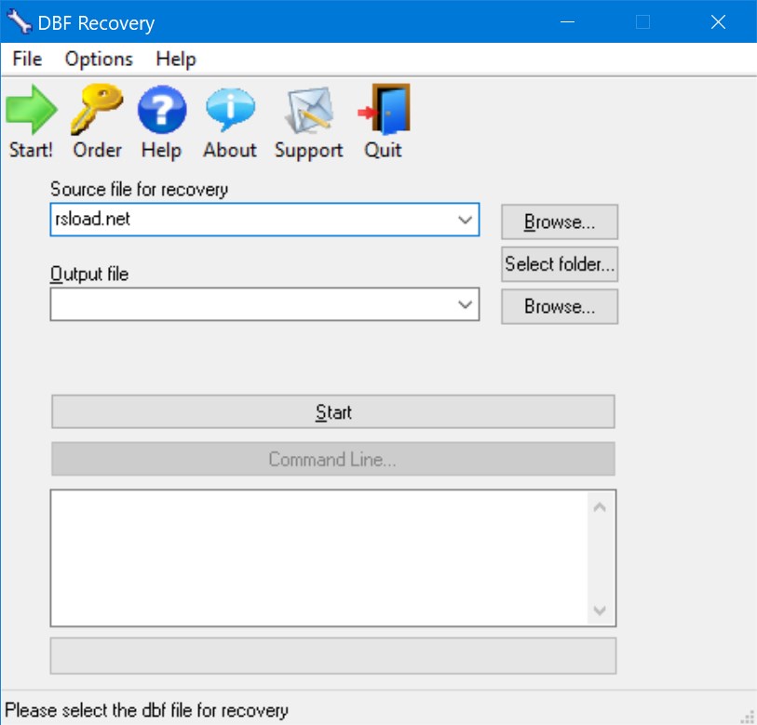
Task: Open the Order key icon
Action: coord(97,110)
